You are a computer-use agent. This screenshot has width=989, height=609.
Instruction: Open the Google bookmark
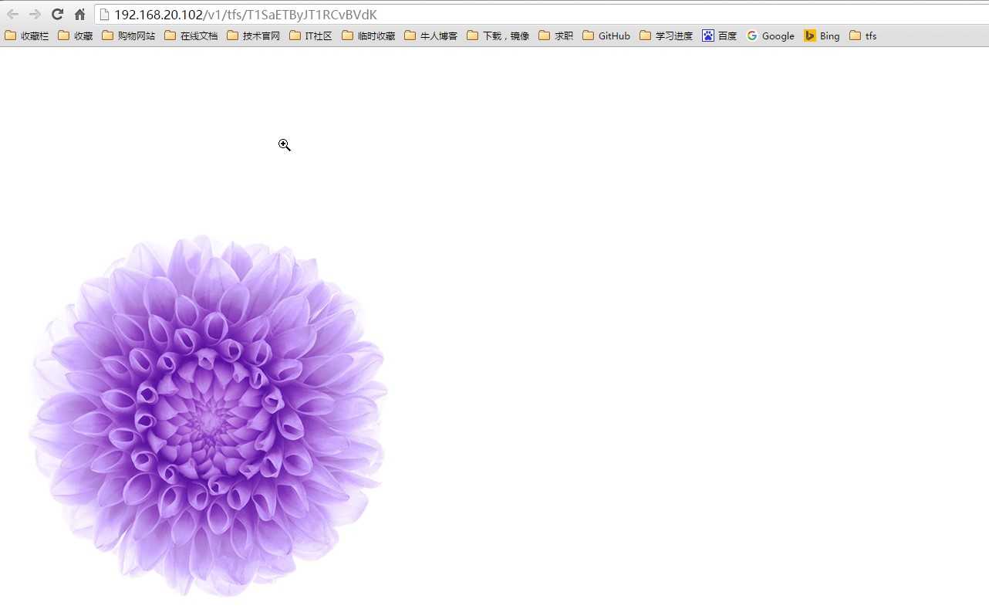771,36
